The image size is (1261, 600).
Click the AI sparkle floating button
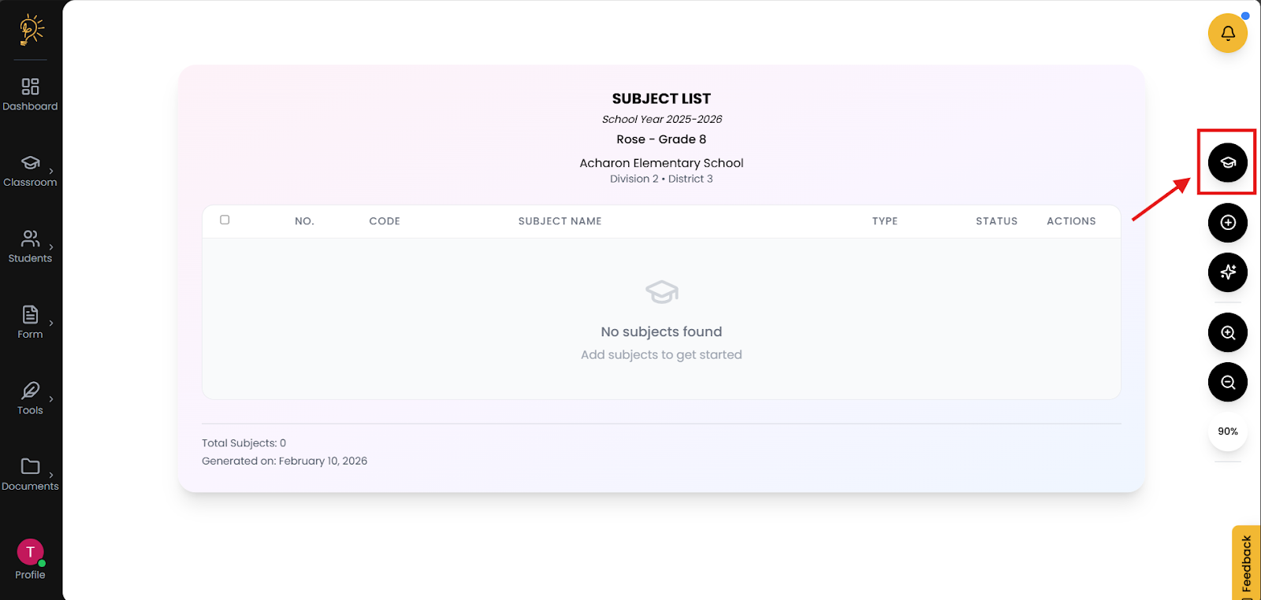1227,272
